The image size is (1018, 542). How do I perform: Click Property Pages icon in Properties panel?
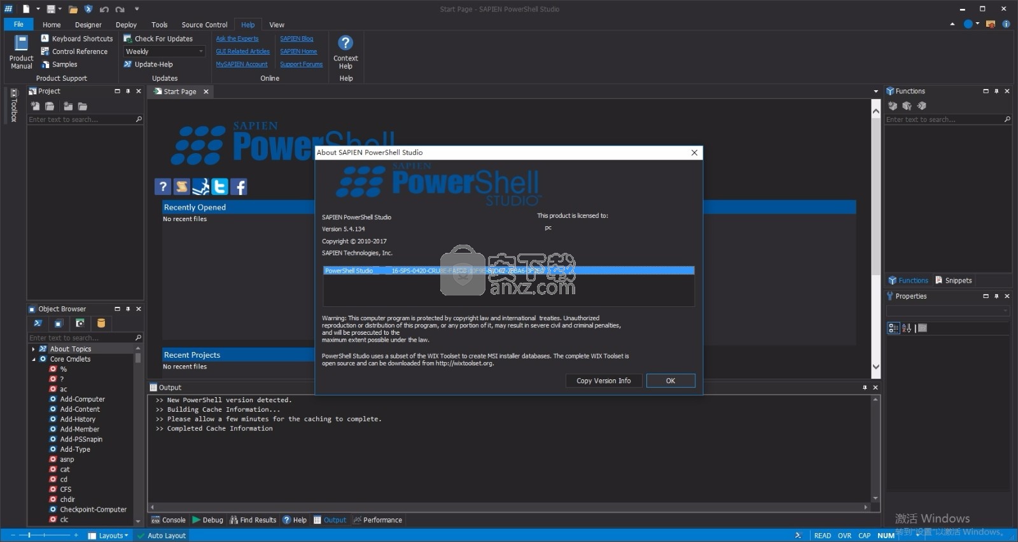click(923, 328)
